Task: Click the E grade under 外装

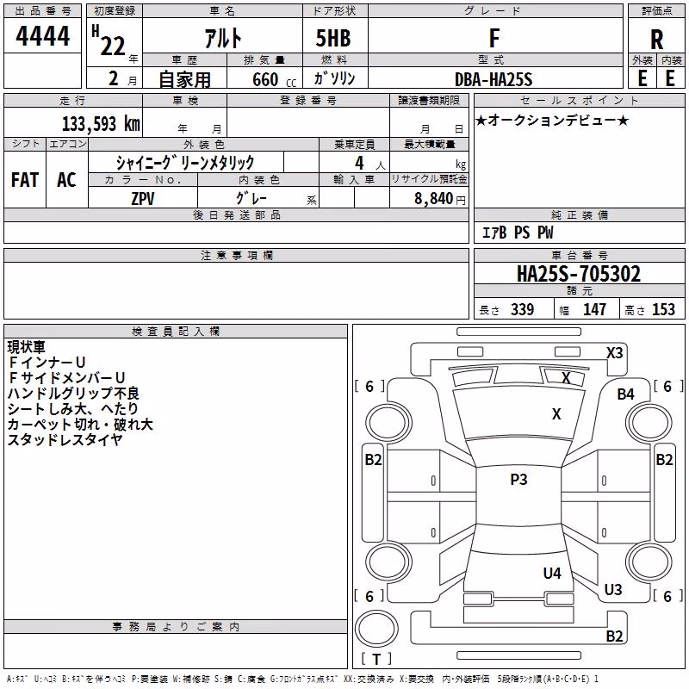Action: point(642,78)
